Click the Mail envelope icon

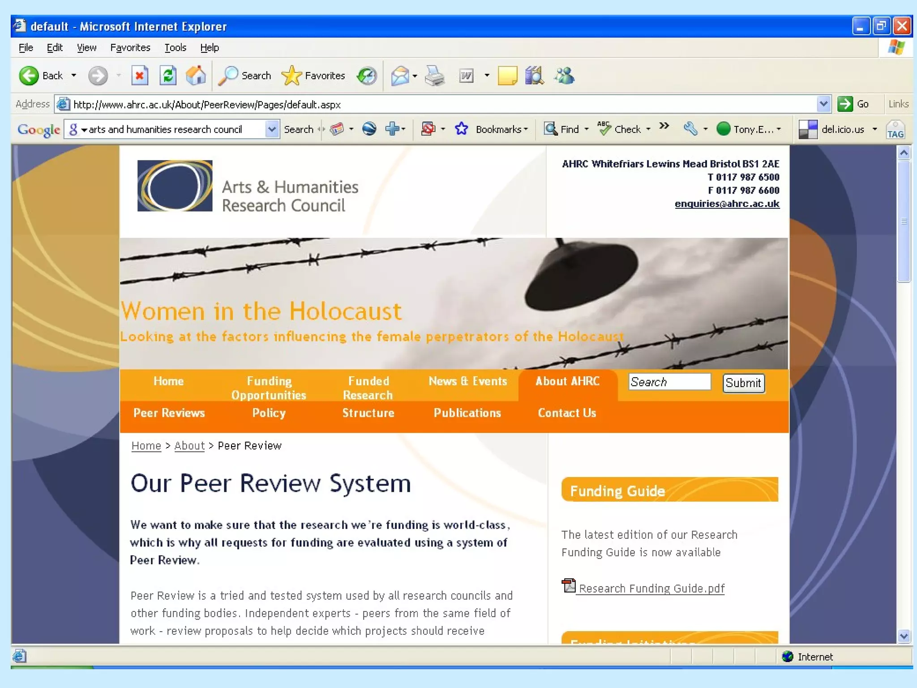(x=400, y=76)
